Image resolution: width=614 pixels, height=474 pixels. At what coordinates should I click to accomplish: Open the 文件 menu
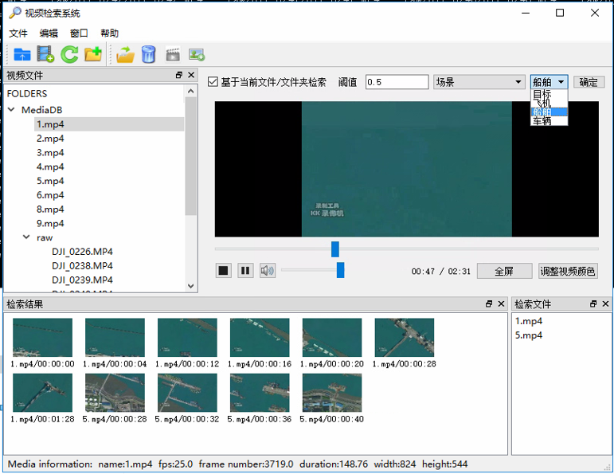pyautogui.click(x=18, y=33)
